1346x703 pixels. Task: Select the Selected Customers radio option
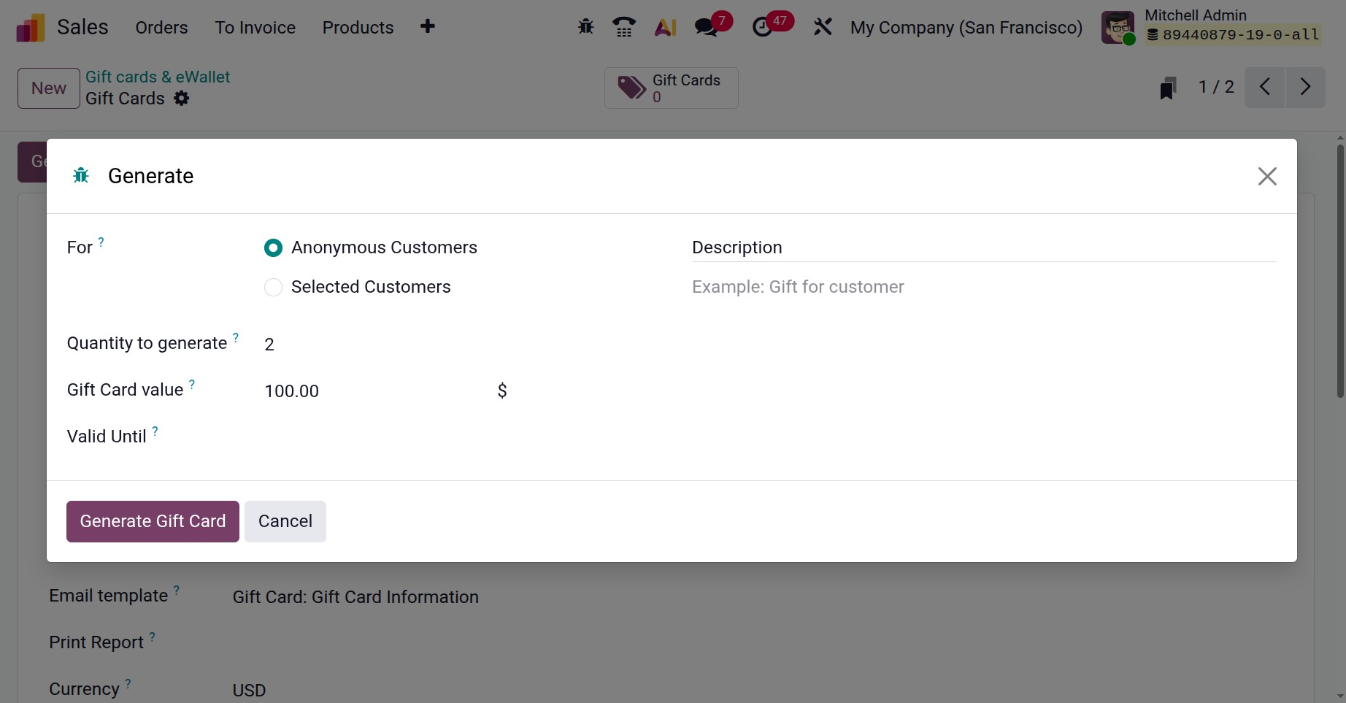coord(273,288)
